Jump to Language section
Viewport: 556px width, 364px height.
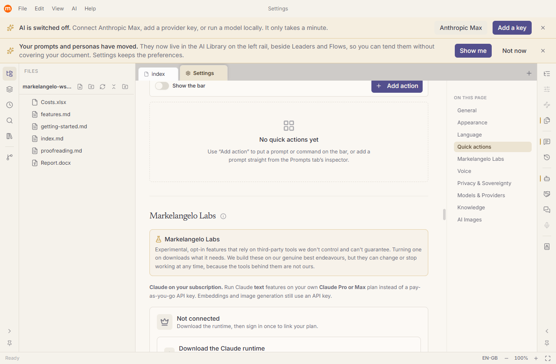click(493, 135)
